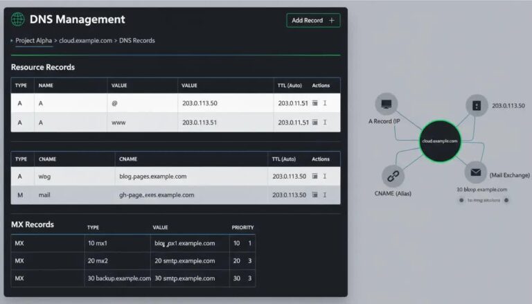Select the MX row for 20 mx2

pyautogui.click(x=133, y=261)
